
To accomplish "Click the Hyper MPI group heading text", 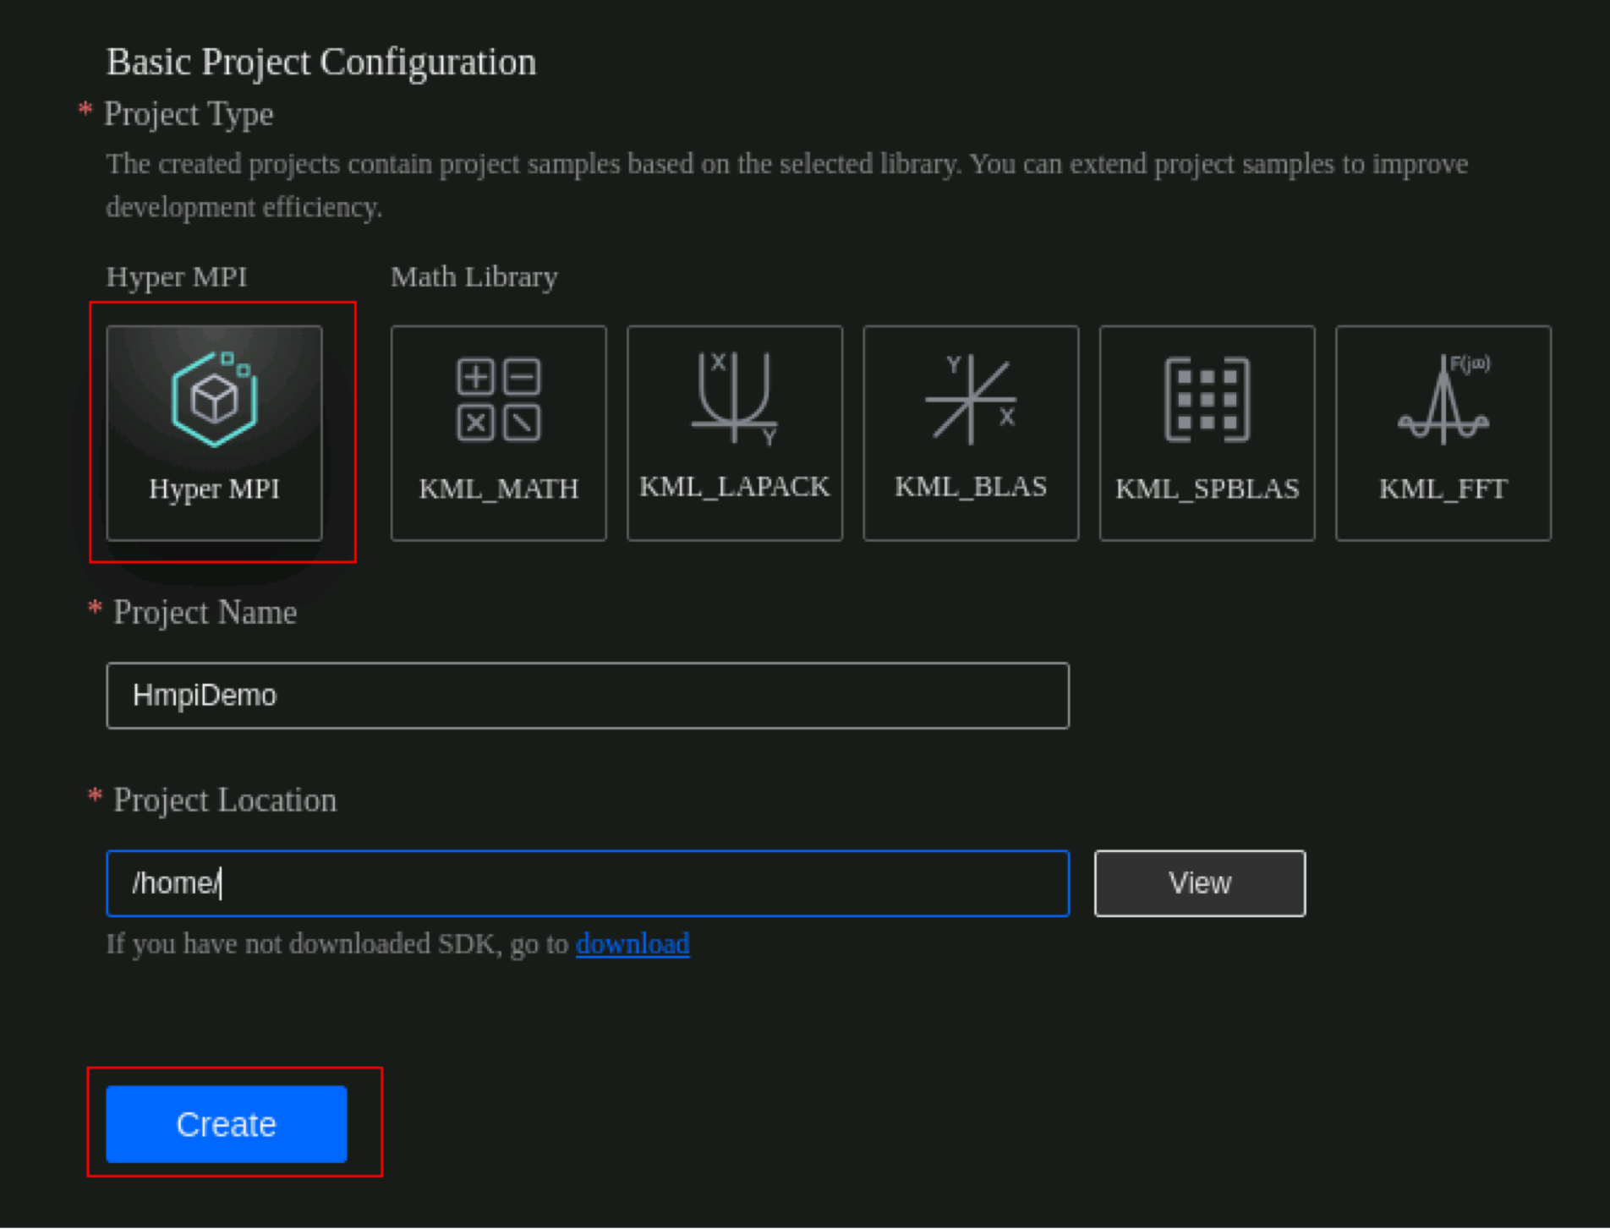I will click(x=177, y=277).
